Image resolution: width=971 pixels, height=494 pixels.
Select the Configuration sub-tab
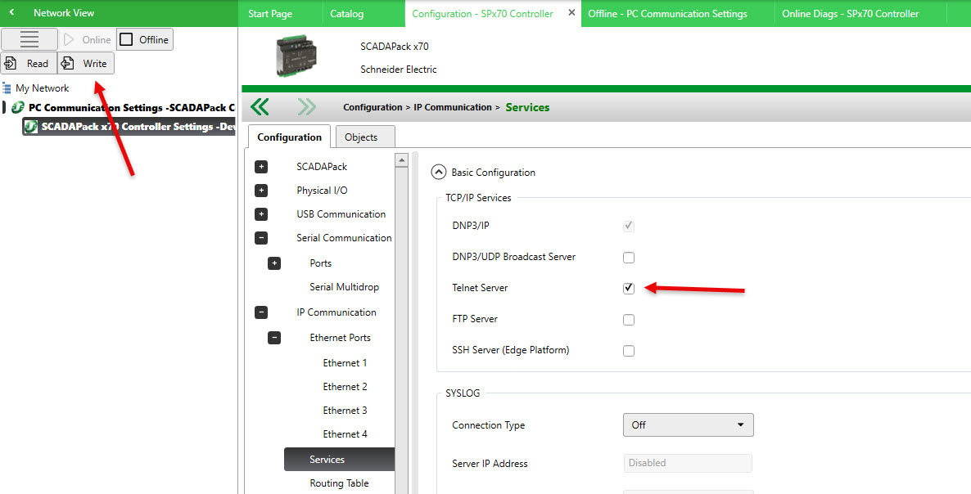pyautogui.click(x=289, y=137)
